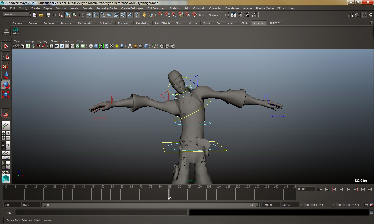Toggle wireframe on shaded display
374x224 pixels.
pyautogui.click(x=106, y=46)
